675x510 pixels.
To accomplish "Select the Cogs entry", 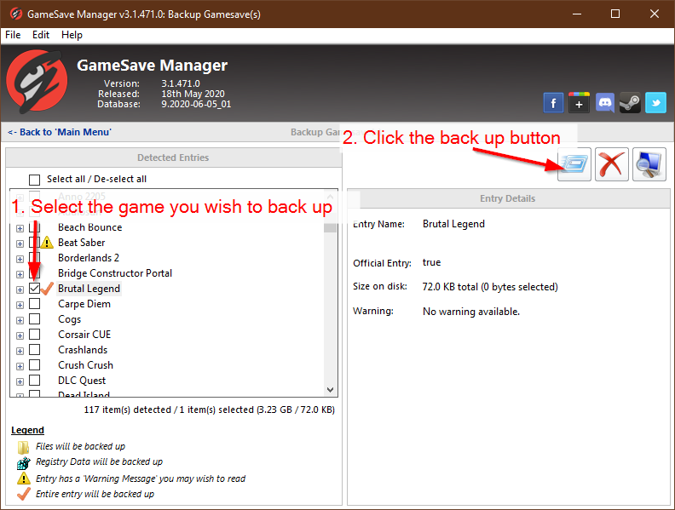I will [x=69, y=319].
